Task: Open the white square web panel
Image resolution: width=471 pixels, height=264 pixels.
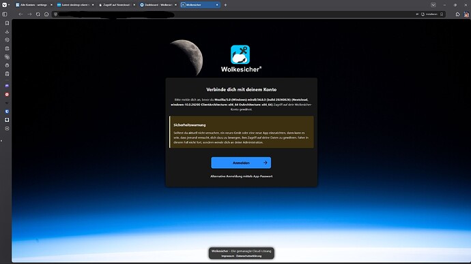Action: click(x=7, y=120)
